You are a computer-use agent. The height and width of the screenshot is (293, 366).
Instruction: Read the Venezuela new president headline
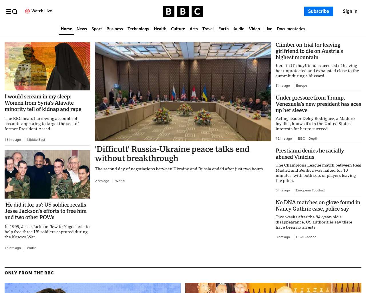pyautogui.click(x=318, y=104)
